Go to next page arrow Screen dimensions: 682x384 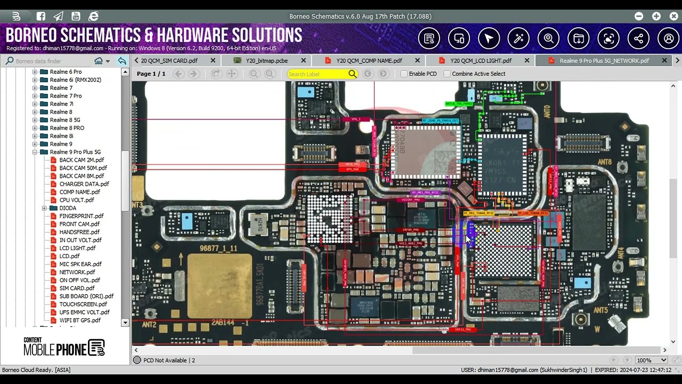point(194,74)
